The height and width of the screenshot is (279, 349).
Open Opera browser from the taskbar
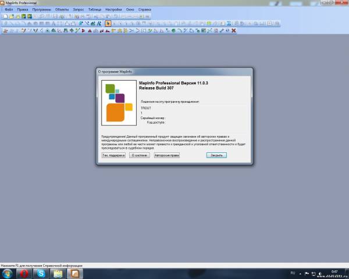pyautogui.click(x=24, y=274)
